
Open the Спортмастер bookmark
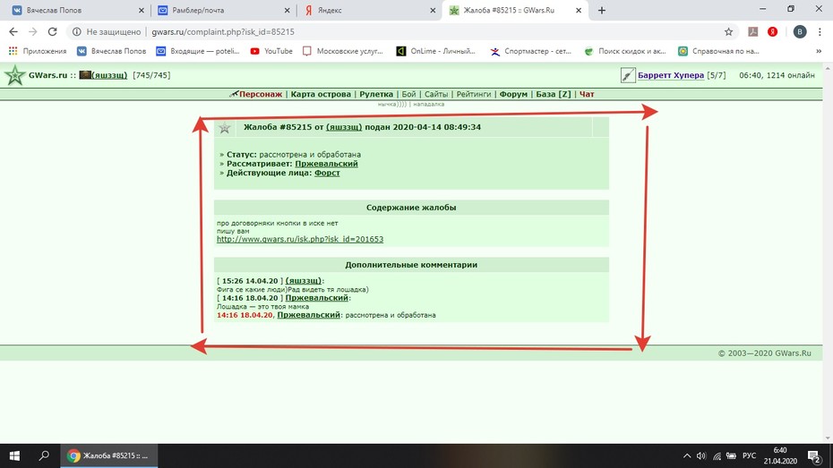click(531, 51)
